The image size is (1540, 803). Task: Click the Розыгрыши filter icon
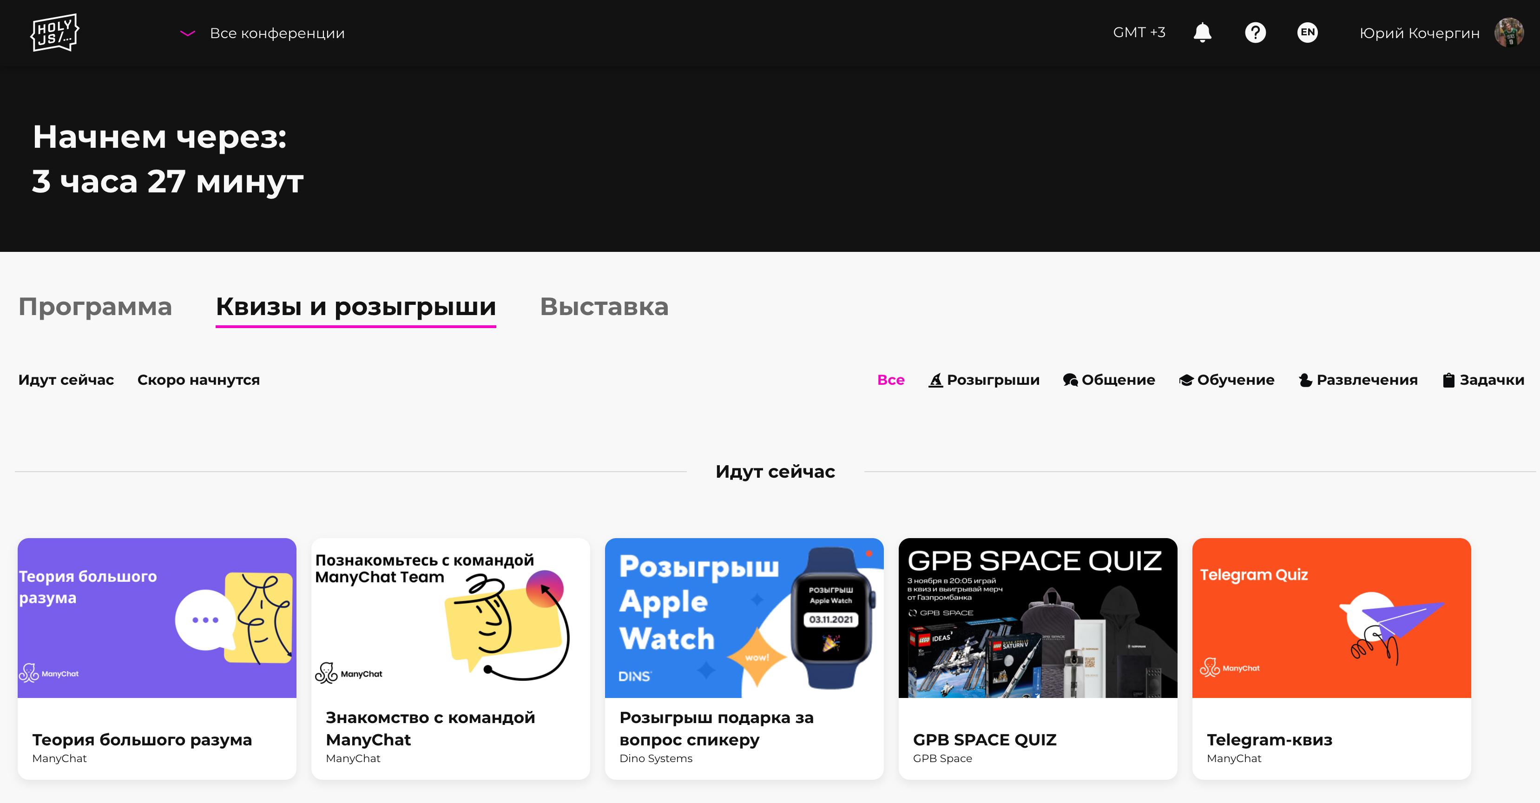tap(935, 380)
